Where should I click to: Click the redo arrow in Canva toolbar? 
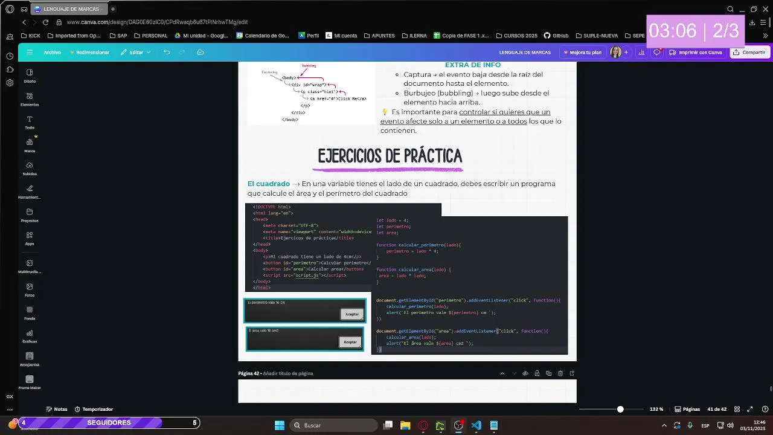(182, 52)
